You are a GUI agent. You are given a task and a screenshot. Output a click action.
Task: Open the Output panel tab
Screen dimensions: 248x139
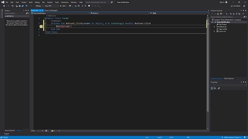[7, 134]
